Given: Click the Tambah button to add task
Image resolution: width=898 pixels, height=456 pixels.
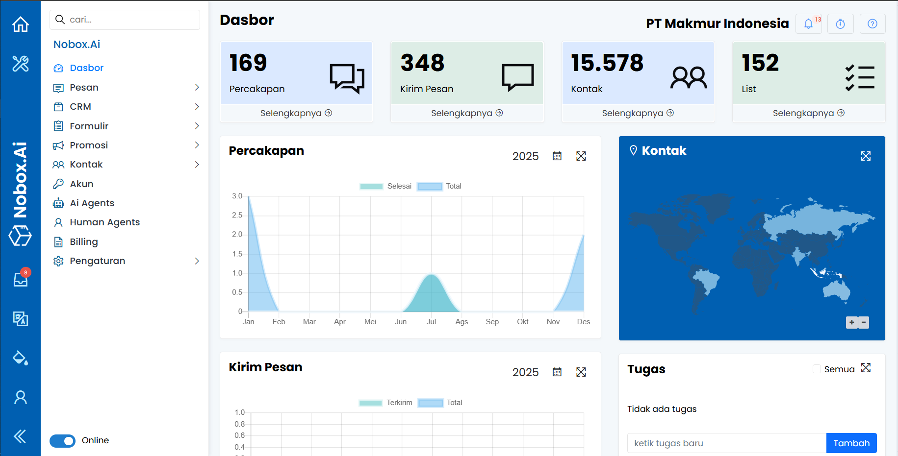Looking at the screenshot, I should coord(851,443).
